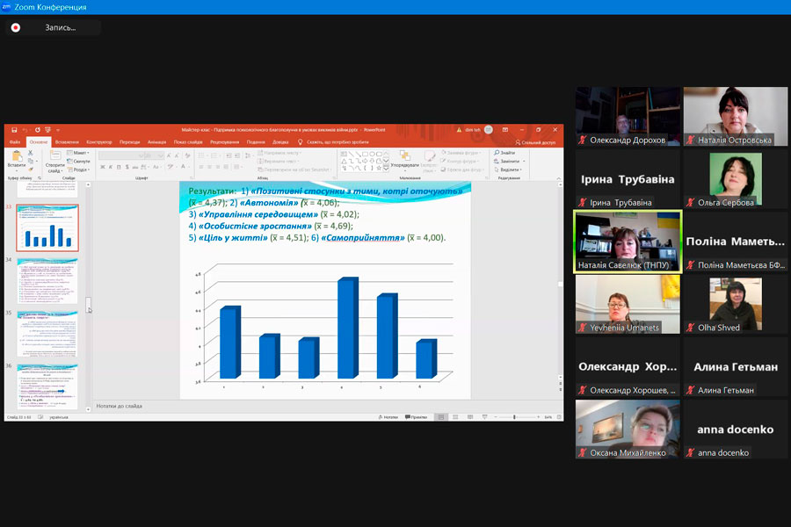Select Оксана Михайленко video tile
This screenshot has width=791, height=527.
628,430
